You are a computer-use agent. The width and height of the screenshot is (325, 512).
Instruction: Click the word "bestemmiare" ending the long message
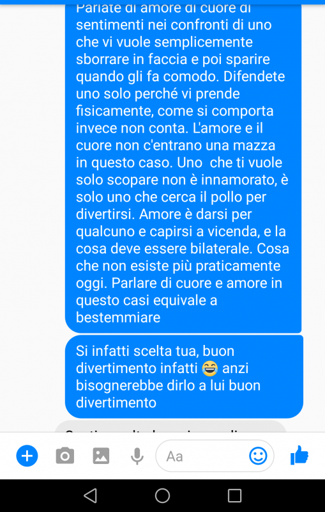point(118,317)
